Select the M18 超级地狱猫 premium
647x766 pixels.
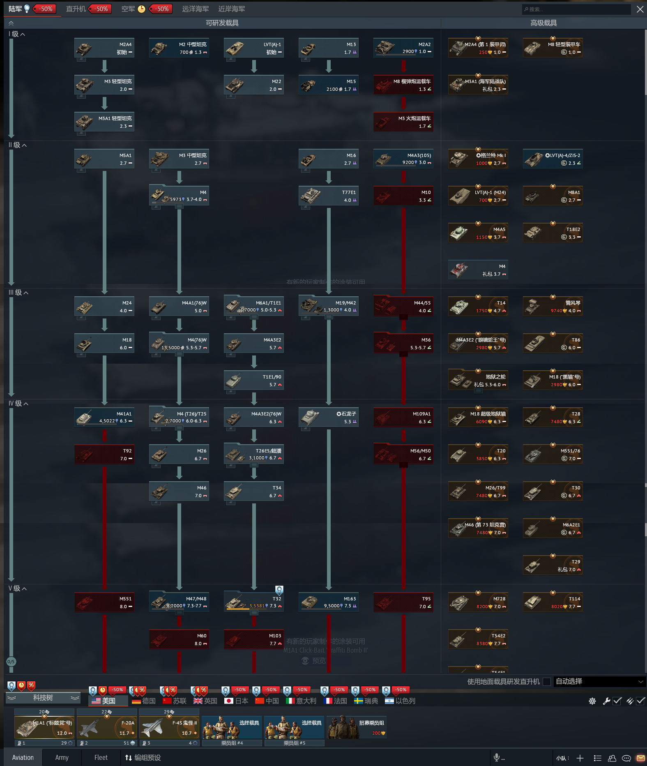click(x=478, y=418)
